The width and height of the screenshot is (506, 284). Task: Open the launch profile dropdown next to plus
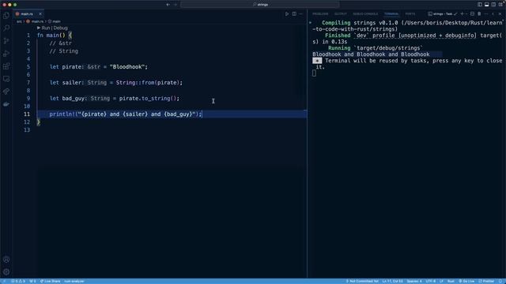[x=466, y=14]
